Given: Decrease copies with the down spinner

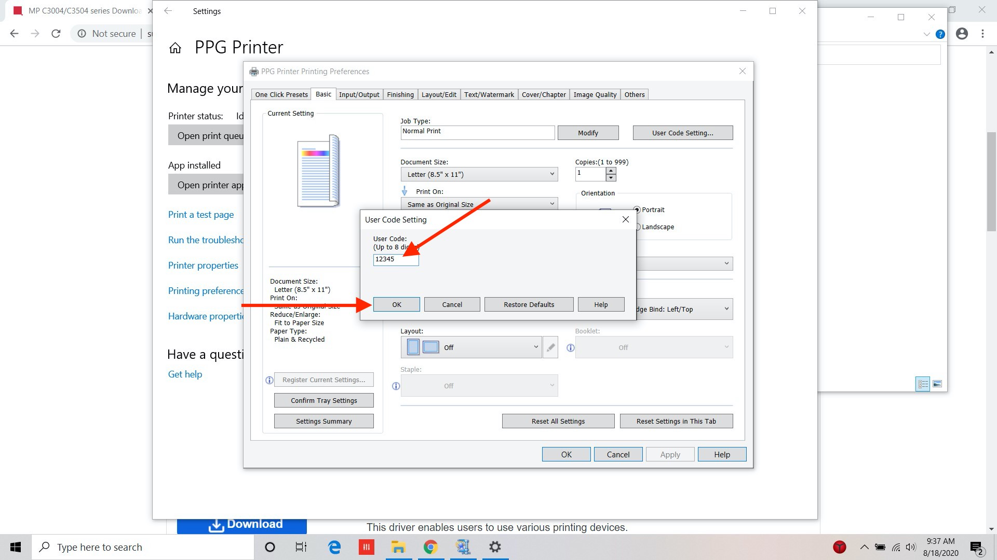Looking at the screenshot, I should (x=611, y=178).
